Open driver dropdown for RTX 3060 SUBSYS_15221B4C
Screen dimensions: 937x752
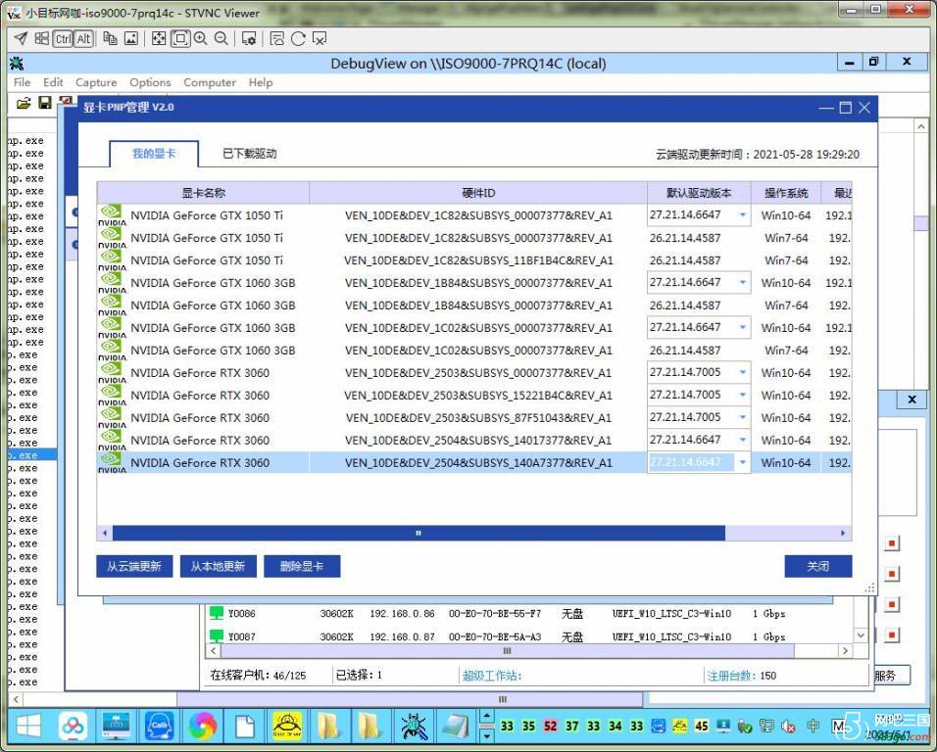click(x=742, y=396)
